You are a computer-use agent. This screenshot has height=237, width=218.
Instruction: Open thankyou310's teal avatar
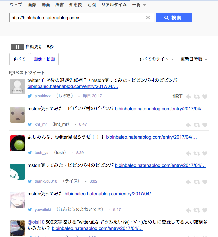[17, 172]
